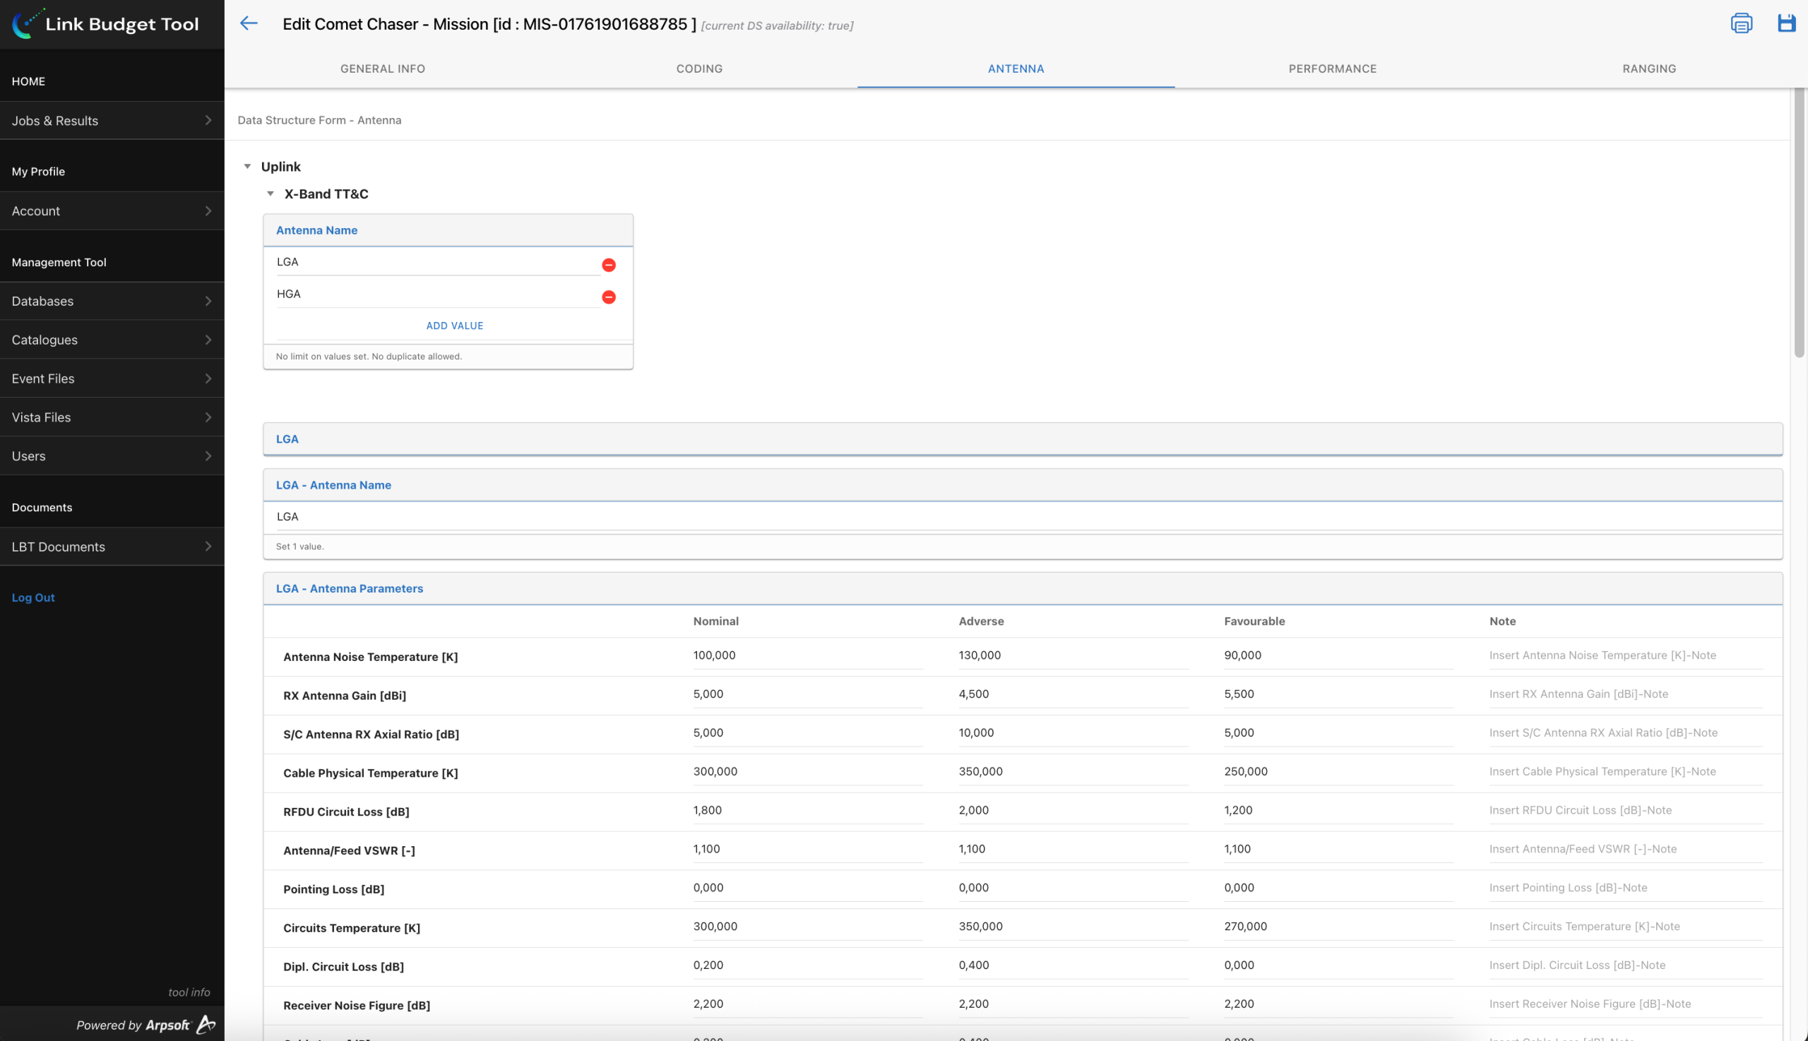The image size is (1808, 1041).
Task: Click the back arrow icon
Action: coord(249,23)
